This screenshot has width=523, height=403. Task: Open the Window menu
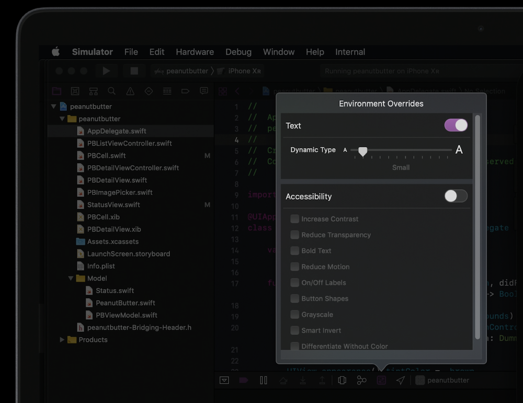pos(279,52)
